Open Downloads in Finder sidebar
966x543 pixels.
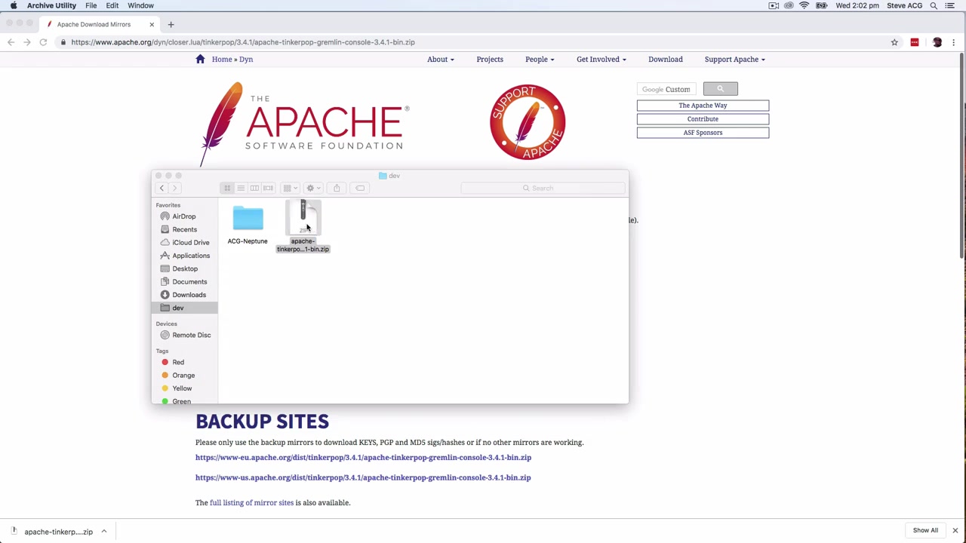[x=189, y=295]
